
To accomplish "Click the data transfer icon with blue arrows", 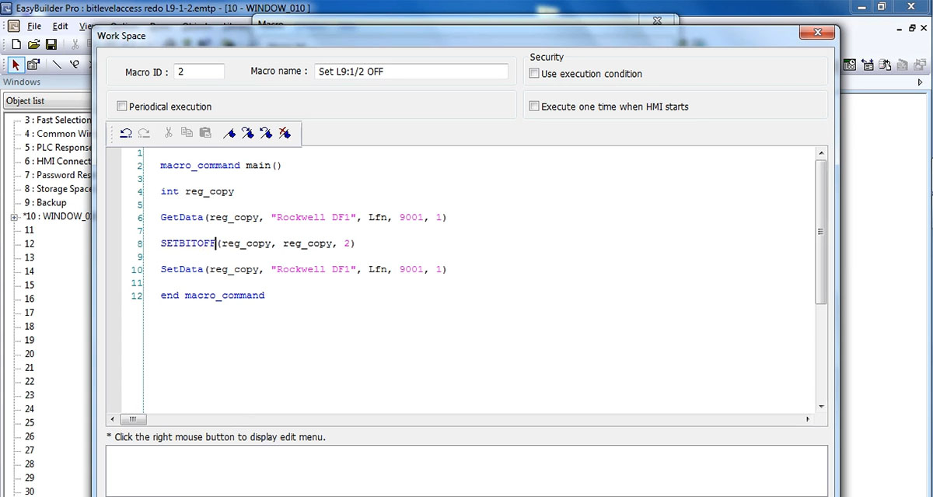I will pos(868,65).
